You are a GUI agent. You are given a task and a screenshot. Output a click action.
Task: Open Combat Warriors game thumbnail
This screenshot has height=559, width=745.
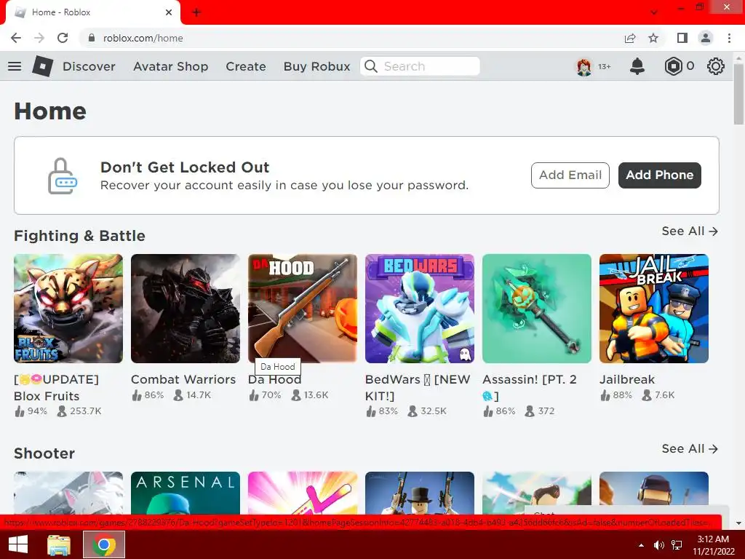tap(186, 309)
